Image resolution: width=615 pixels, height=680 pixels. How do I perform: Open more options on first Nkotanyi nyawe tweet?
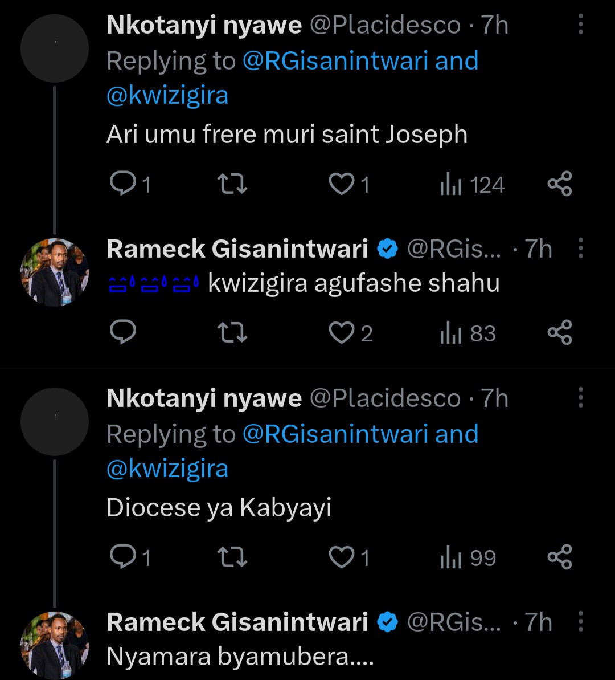click(580, 25)
